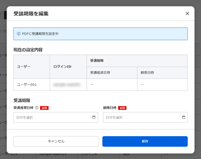Image resolution: width=201 pixels, height=159 pixels.
Task: Click the 受講期限 table group header
Action: pos(97,61)
